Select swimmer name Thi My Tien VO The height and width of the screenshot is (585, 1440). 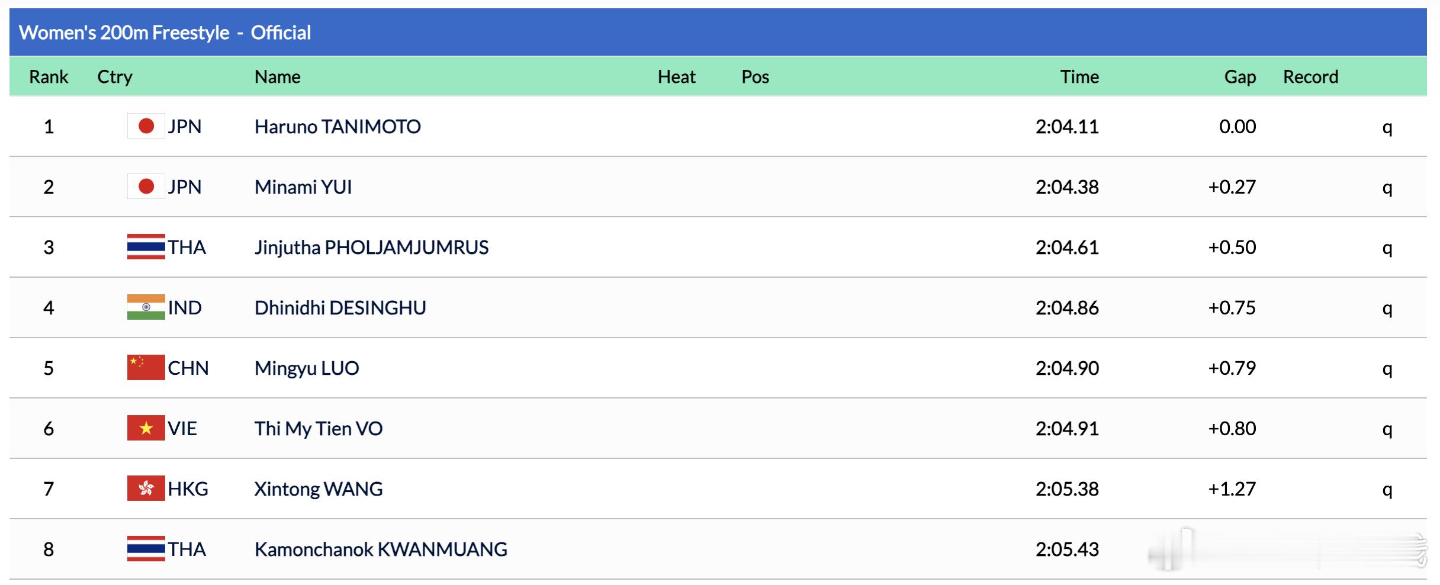click(319, 429)
